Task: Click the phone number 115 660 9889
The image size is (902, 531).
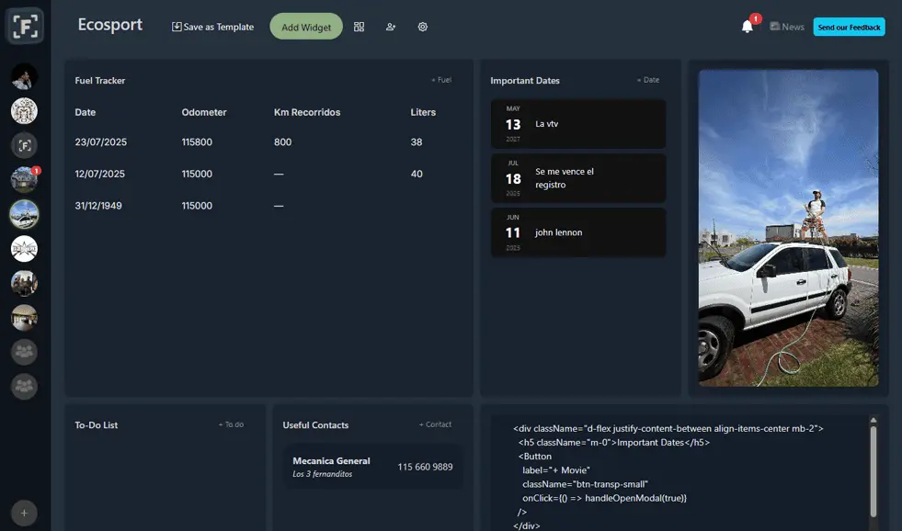Action: tap(425, 467)
